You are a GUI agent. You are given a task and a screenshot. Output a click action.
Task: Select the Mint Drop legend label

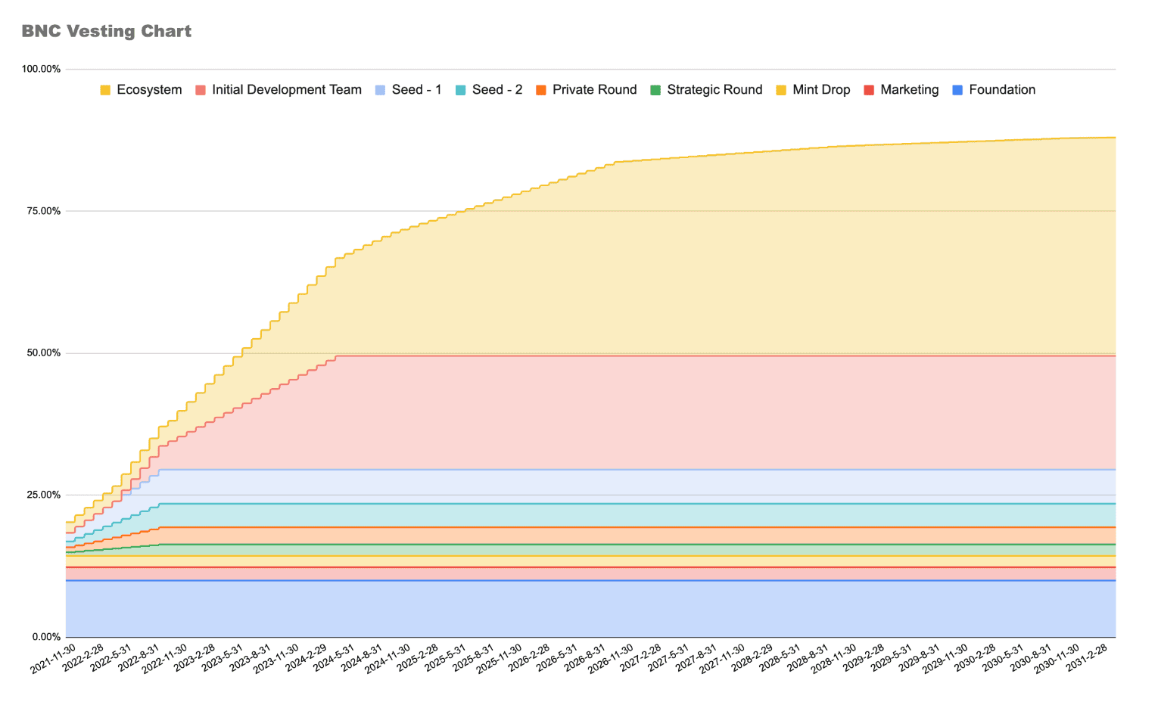(821, 90)
